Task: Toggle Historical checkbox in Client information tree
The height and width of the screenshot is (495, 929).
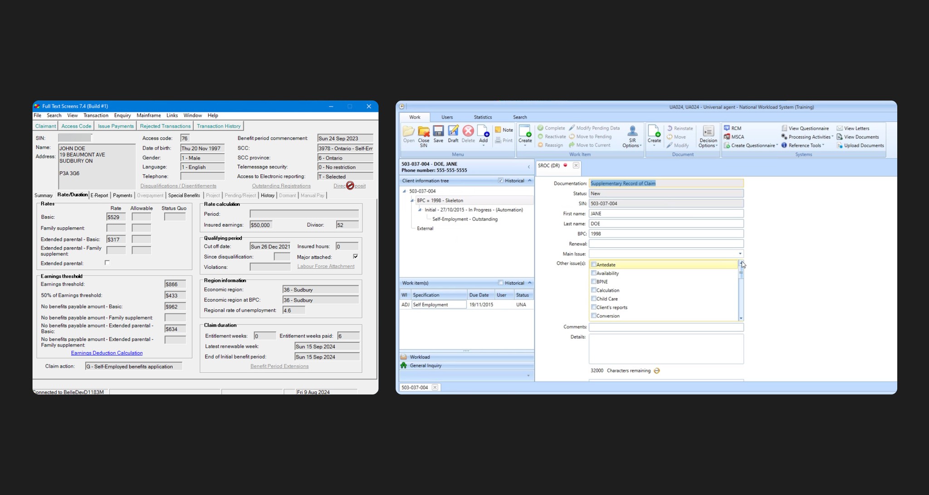Action: click(x=500, y=180)
